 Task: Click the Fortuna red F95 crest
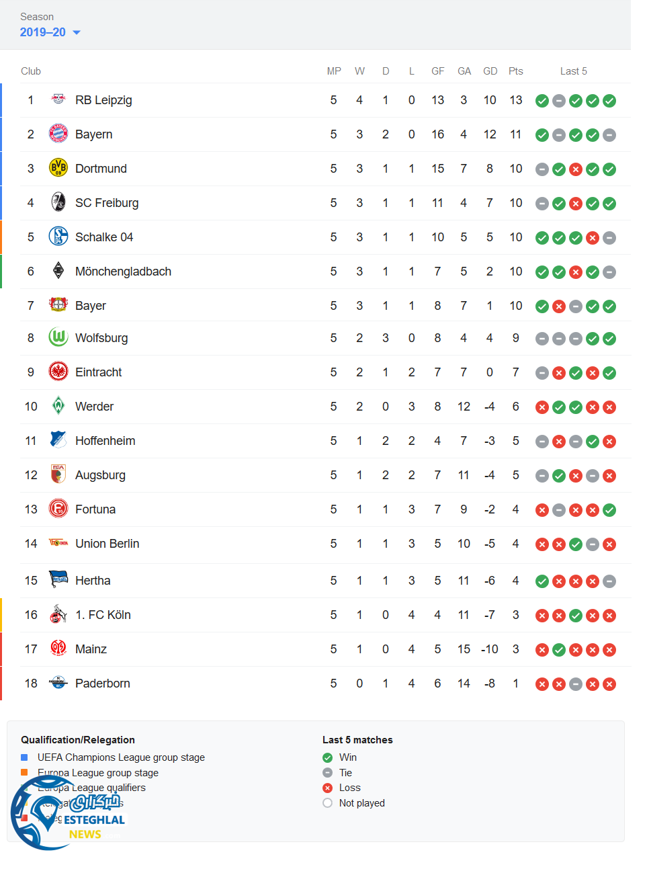pos(58,509)
